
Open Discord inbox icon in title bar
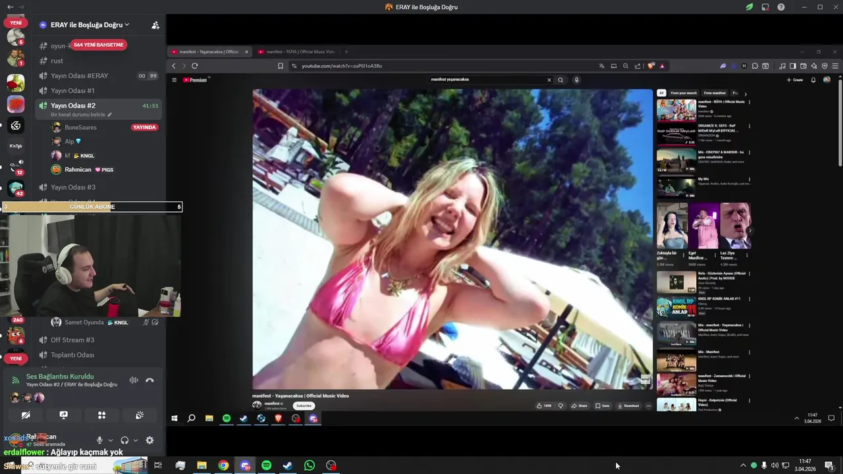point(765,7)
